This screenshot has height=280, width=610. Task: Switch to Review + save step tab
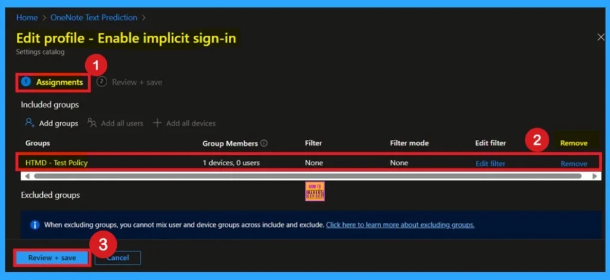(x=129, y=82)
